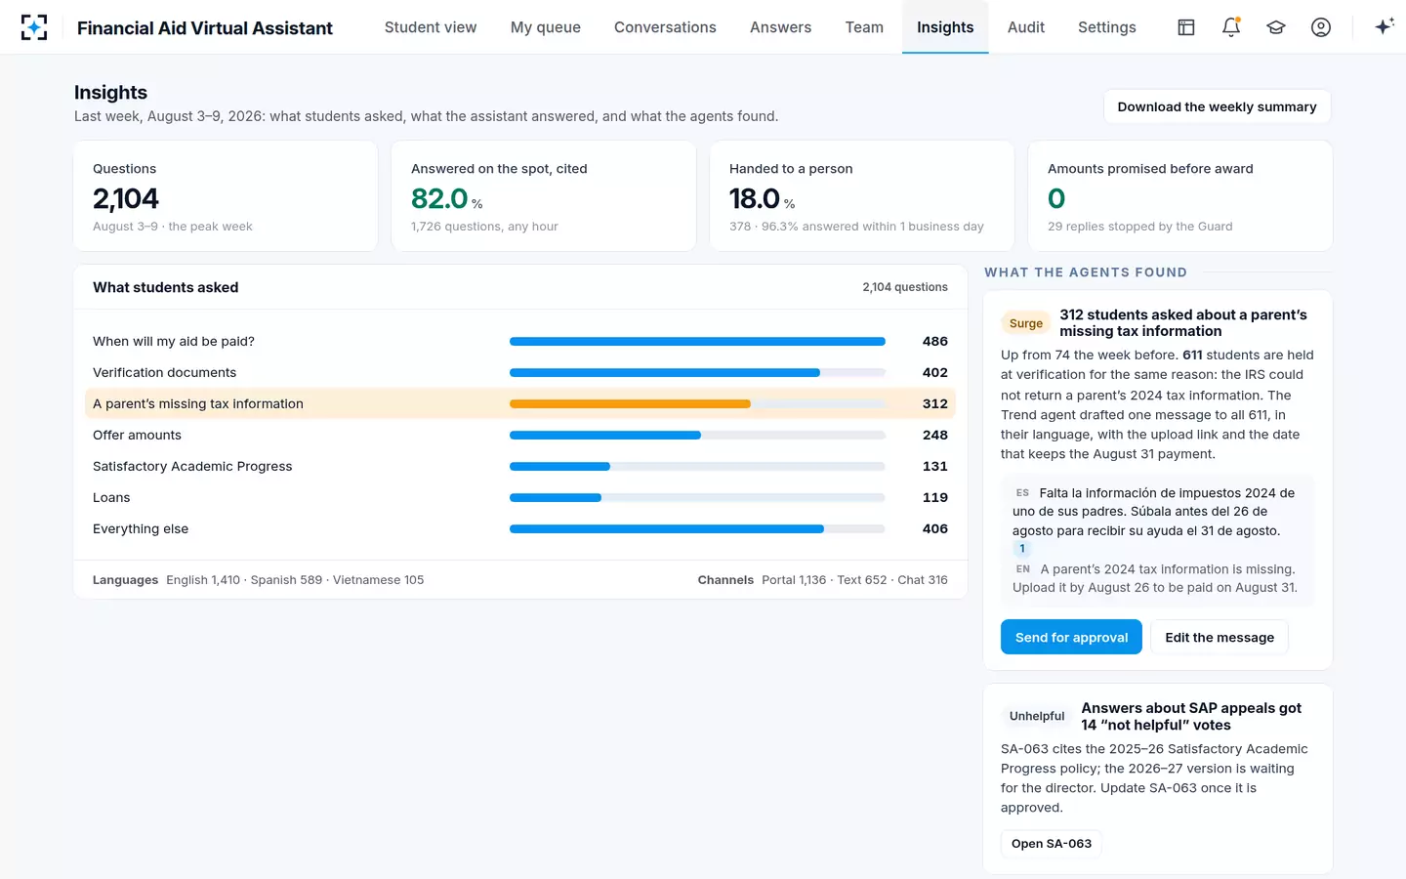Go to the Settings tab
The height and width of the screenshot is (879, 1406).
click(x=1107, y=27)
